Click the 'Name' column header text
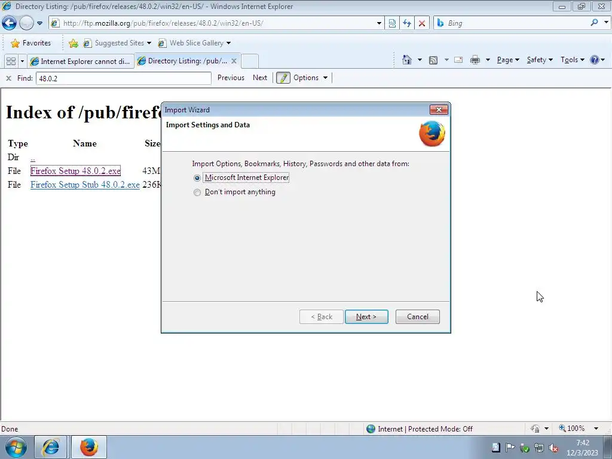This screenshot has height=459, width=612. point(85,143)
